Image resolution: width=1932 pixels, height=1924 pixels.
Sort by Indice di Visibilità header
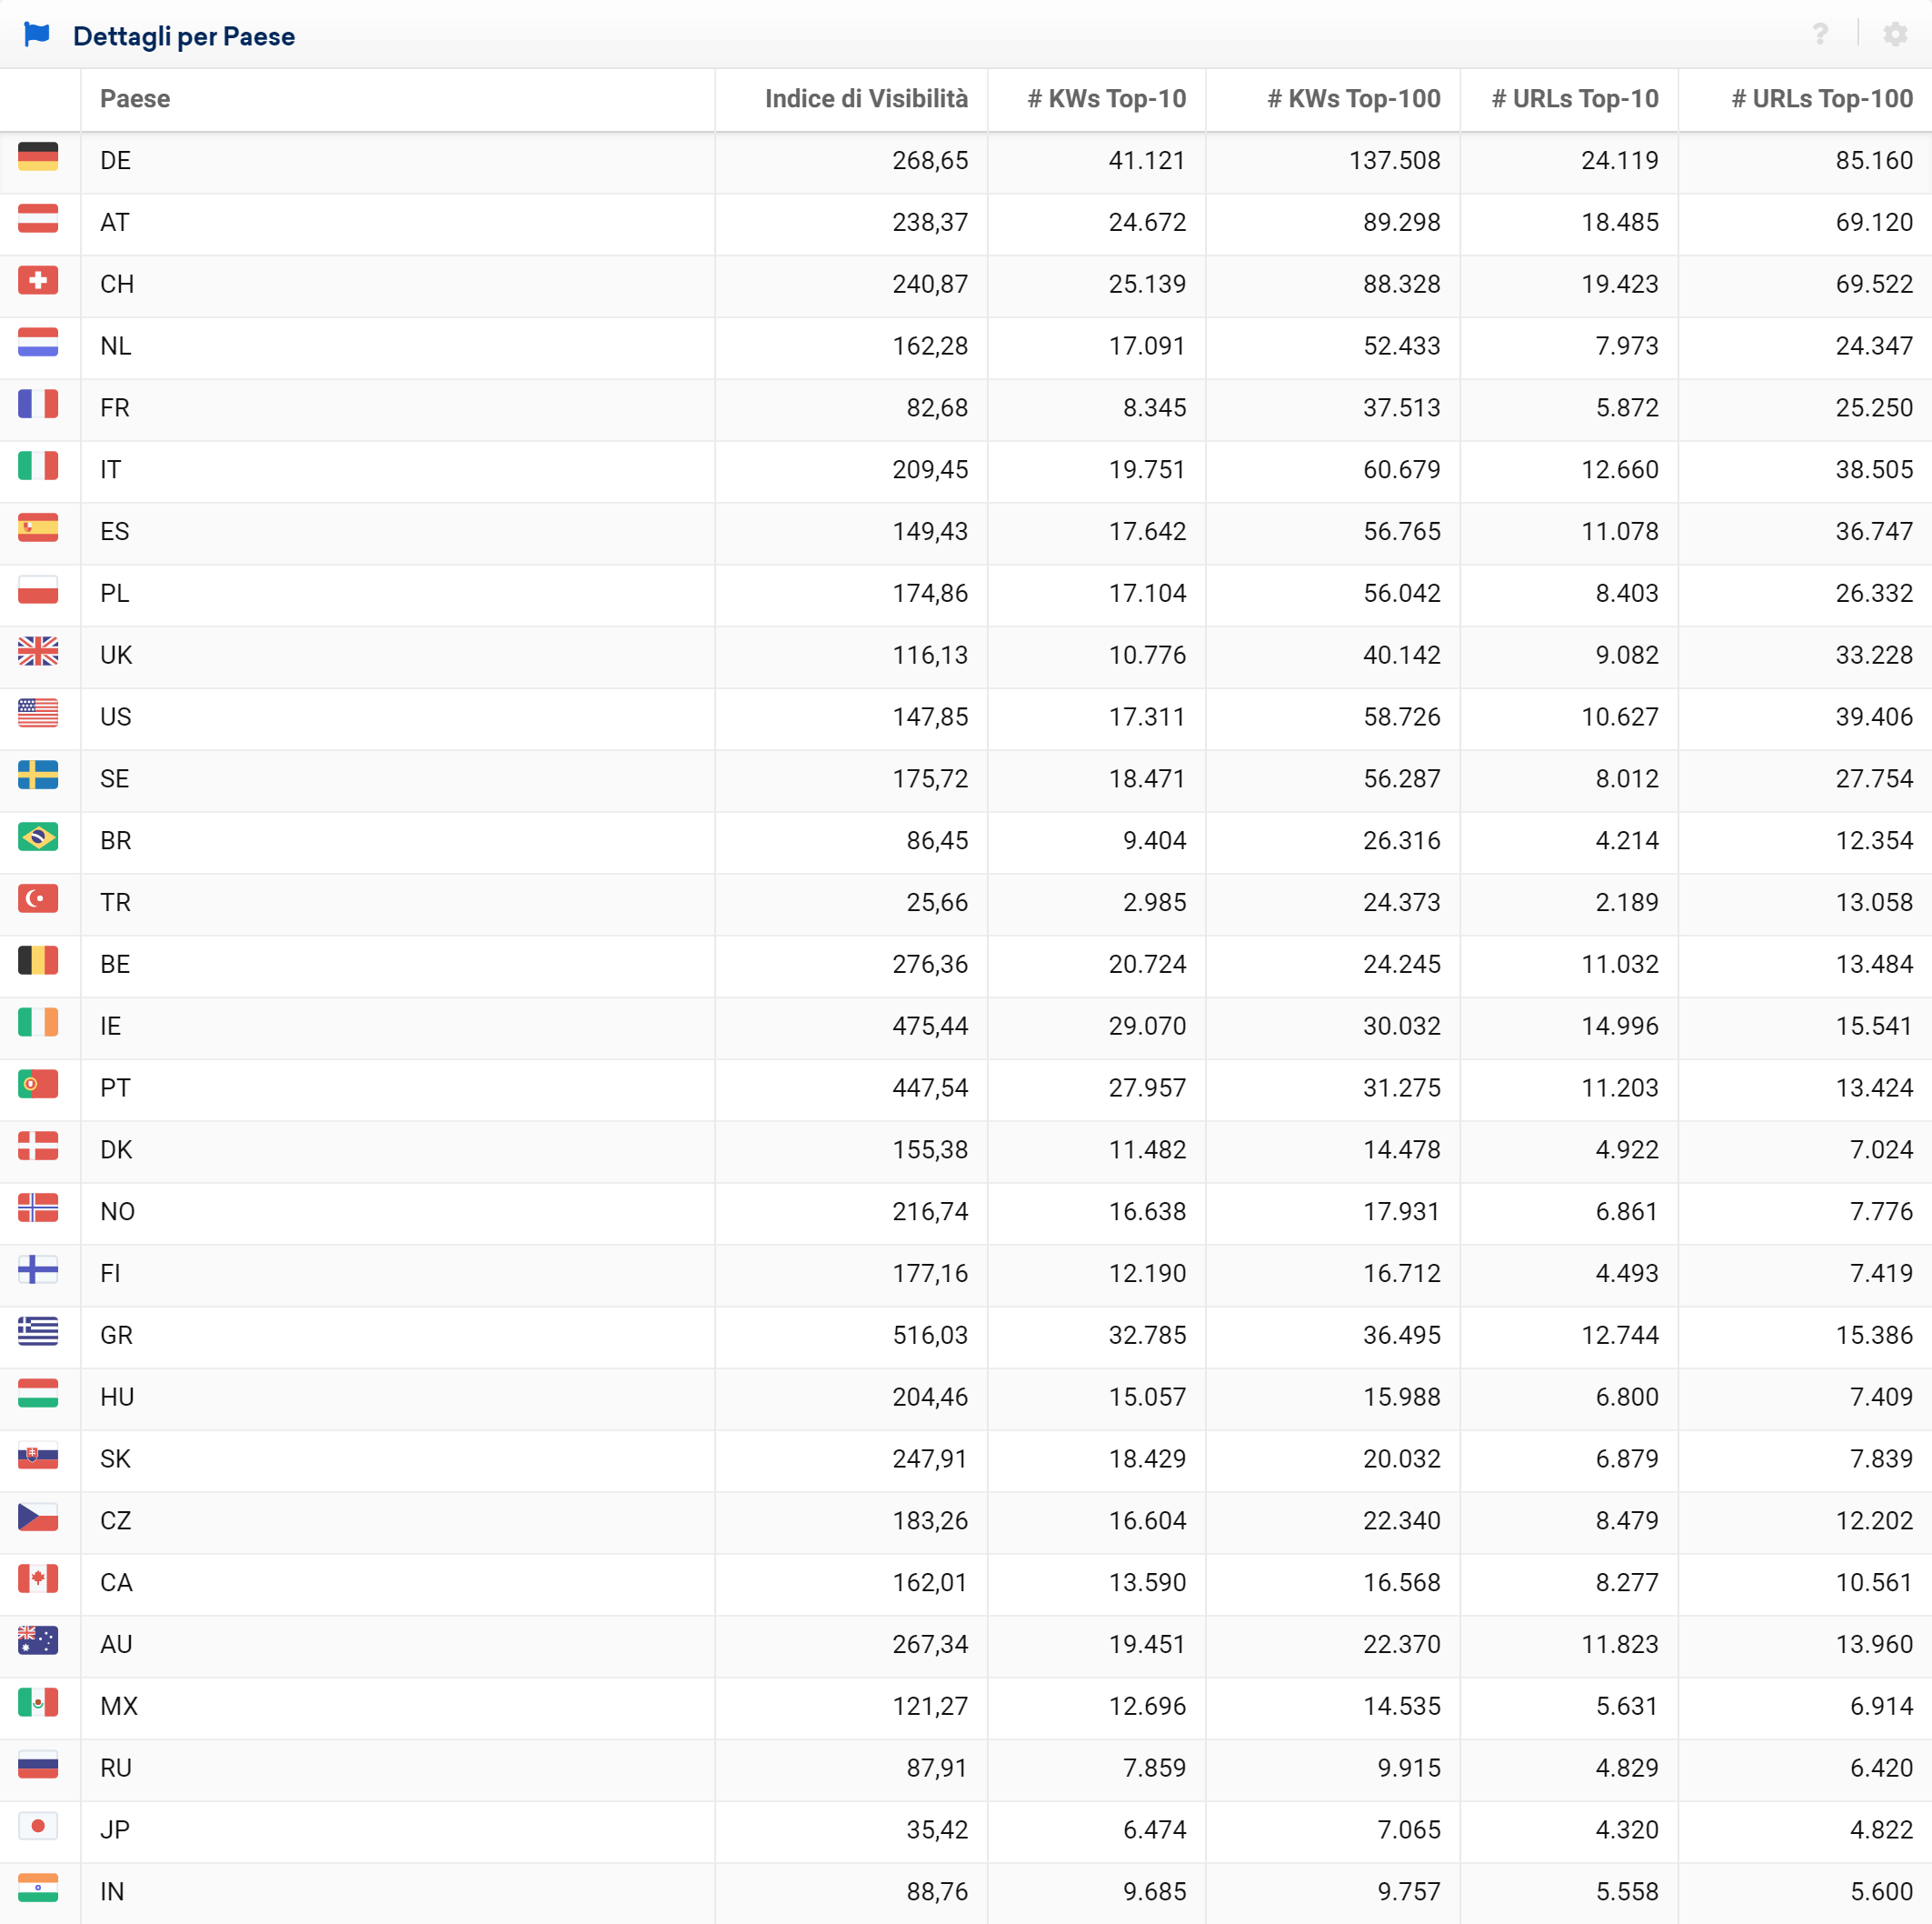coord(866,99)
